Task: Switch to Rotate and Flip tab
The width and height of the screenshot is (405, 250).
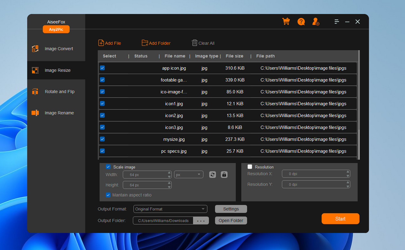Action: pos(56,91)
